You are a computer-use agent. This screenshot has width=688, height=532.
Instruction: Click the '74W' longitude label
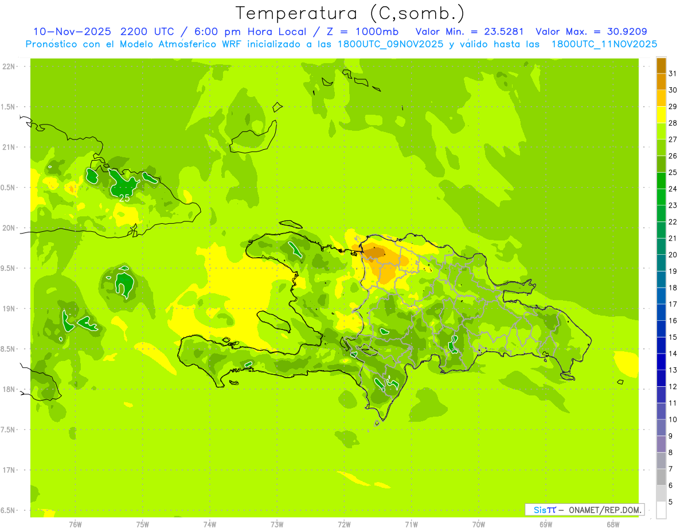click(210, 525)
